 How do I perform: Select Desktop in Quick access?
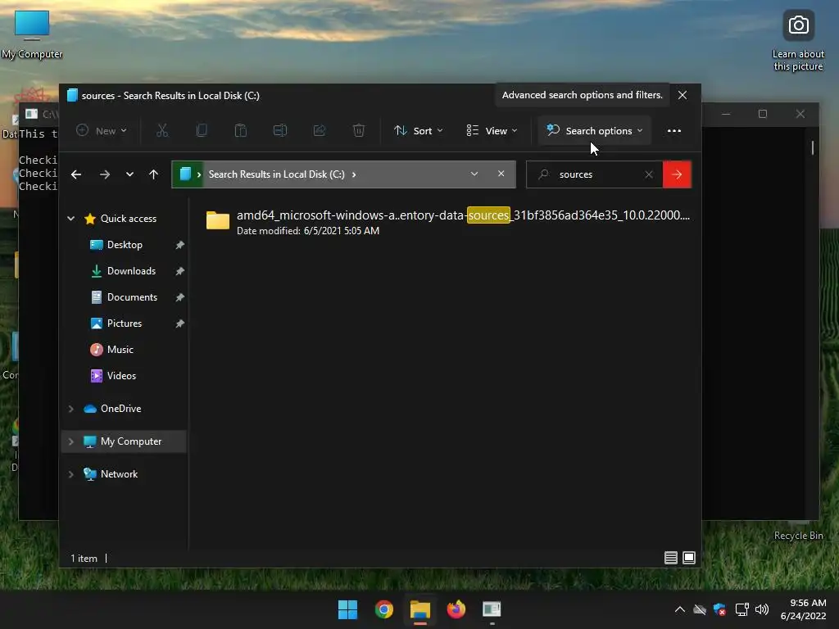coord(125,244)
